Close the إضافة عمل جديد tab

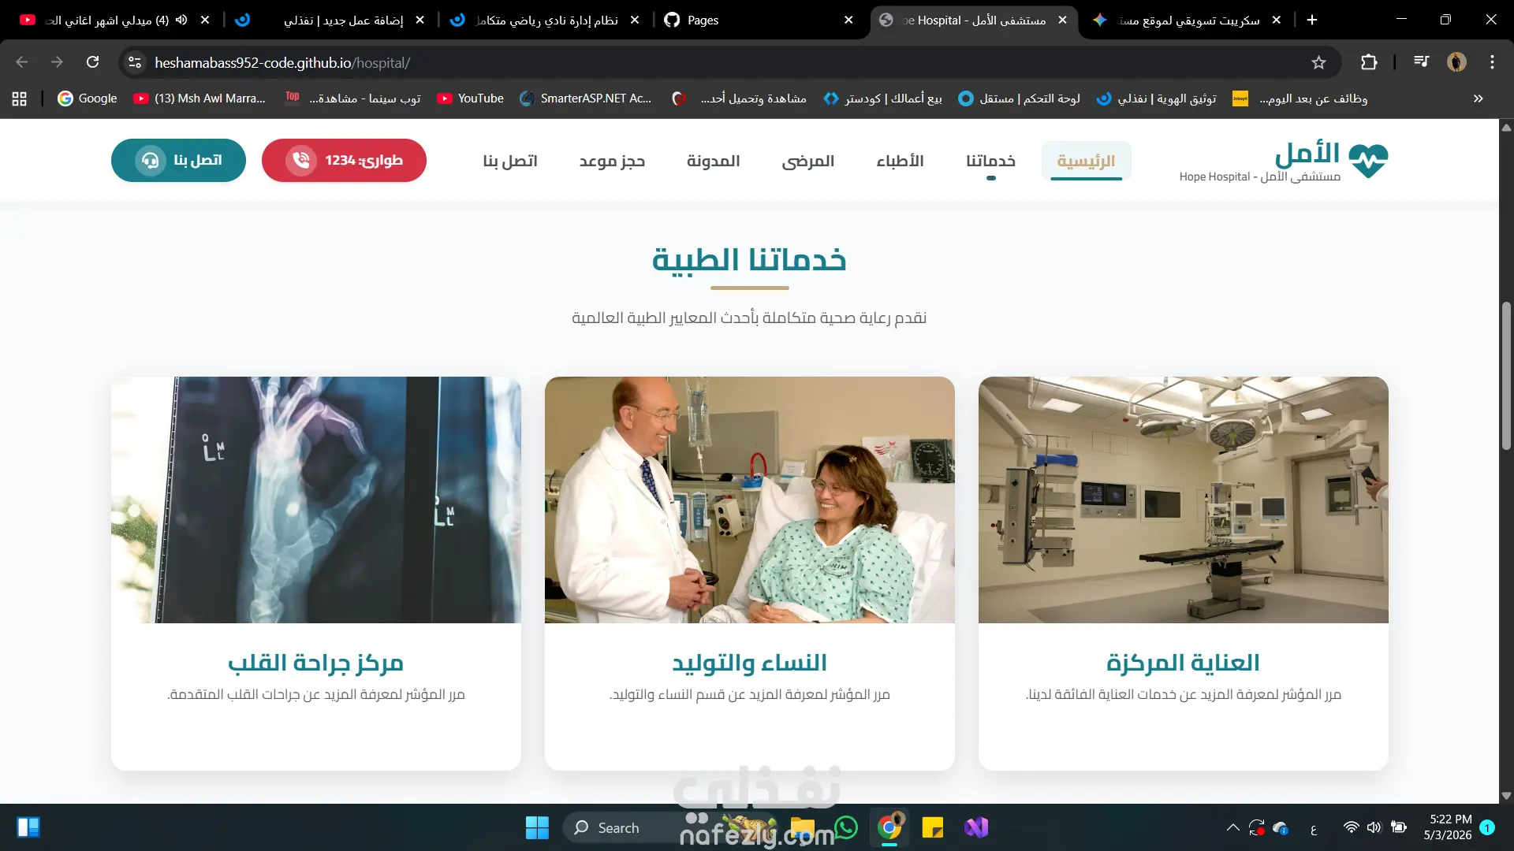pos(420,20)
